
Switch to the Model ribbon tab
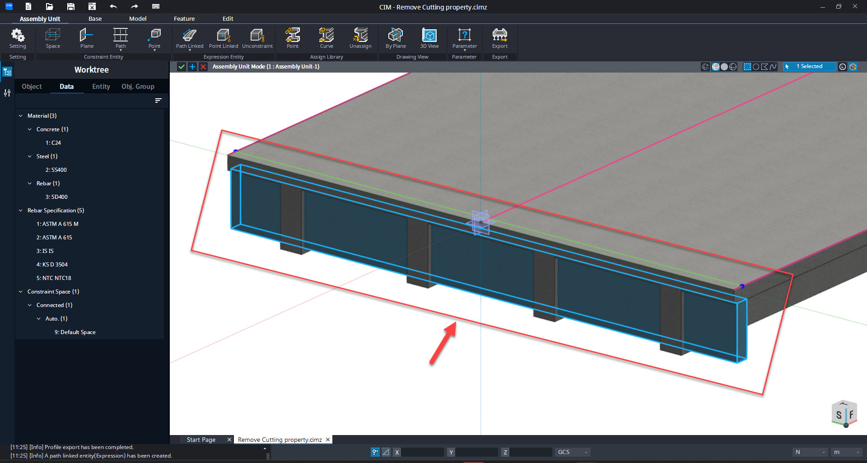138,18
